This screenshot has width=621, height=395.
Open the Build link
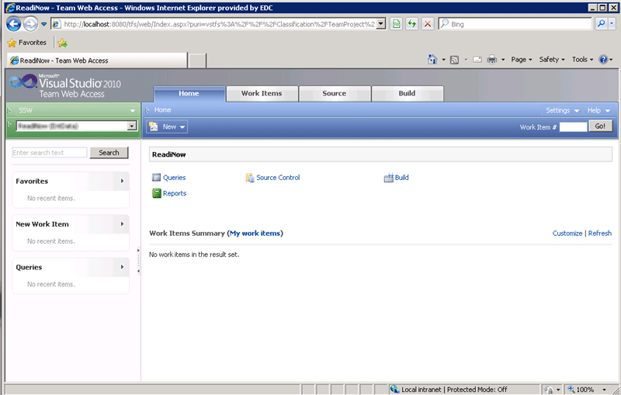pyautogui.click(x=401, y=178)
